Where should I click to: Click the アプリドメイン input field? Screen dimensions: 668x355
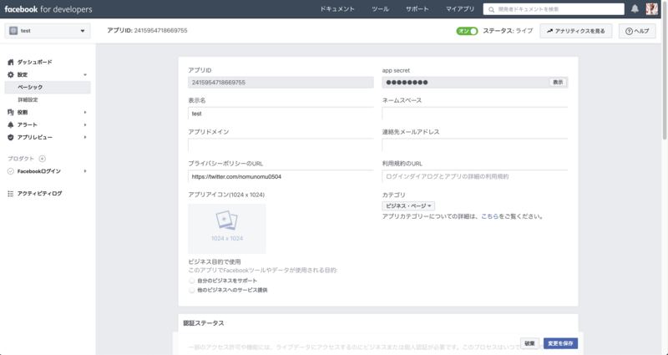click(x=281, y=145)
